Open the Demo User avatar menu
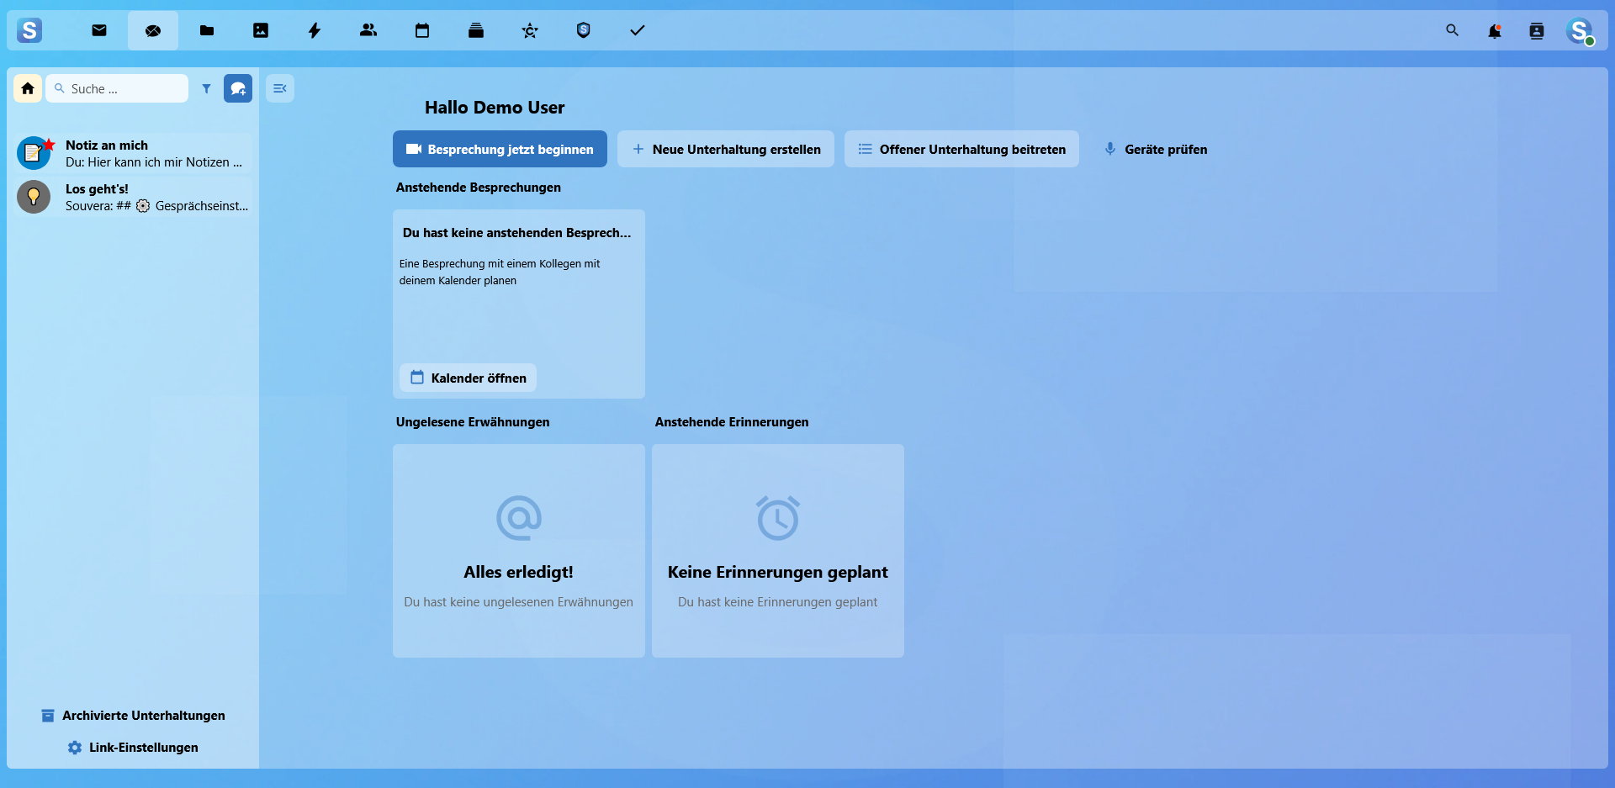The height and width of the screenshot is (788, 1615). click(x=1579, y=31)
